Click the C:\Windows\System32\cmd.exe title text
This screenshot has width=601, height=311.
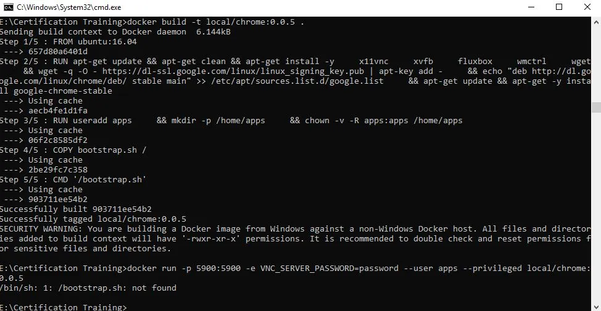point(69,7)
